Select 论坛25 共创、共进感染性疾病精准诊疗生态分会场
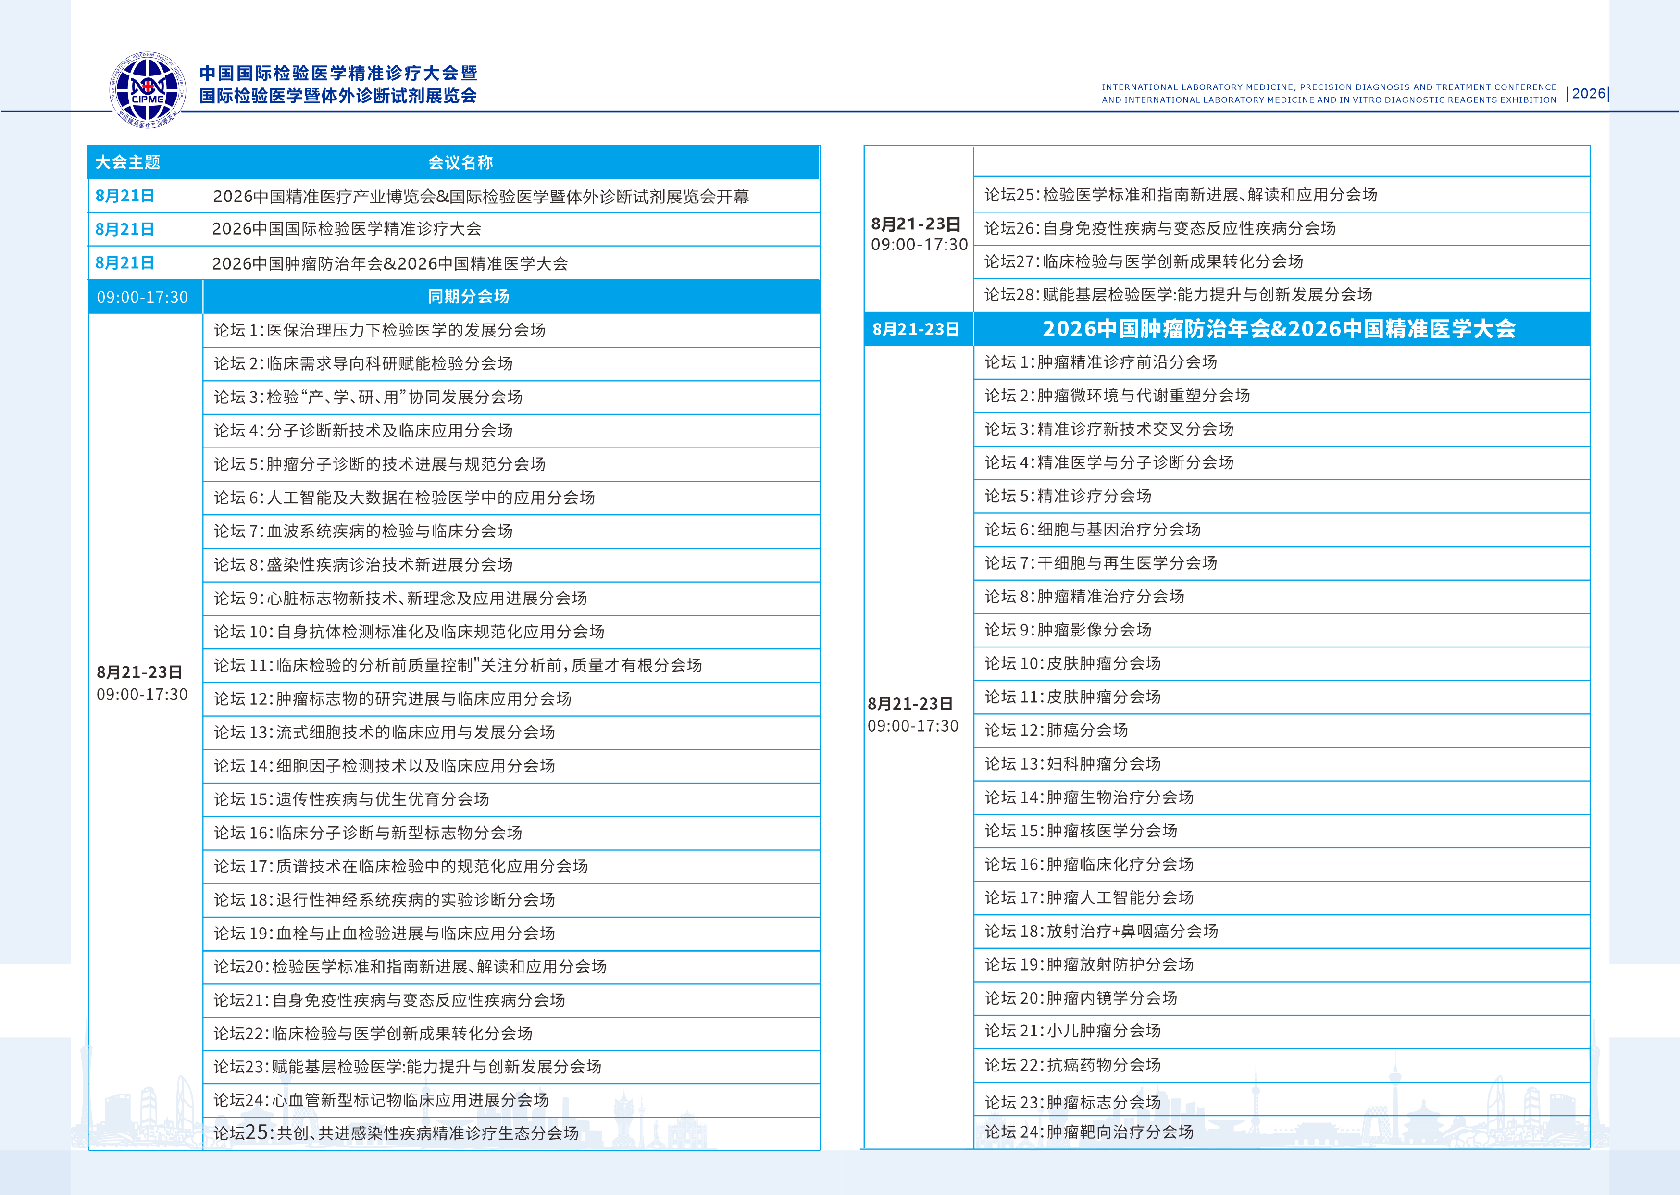Screen dimensions: 1680x1195 pyautogui.click(x=396, y=1133)
